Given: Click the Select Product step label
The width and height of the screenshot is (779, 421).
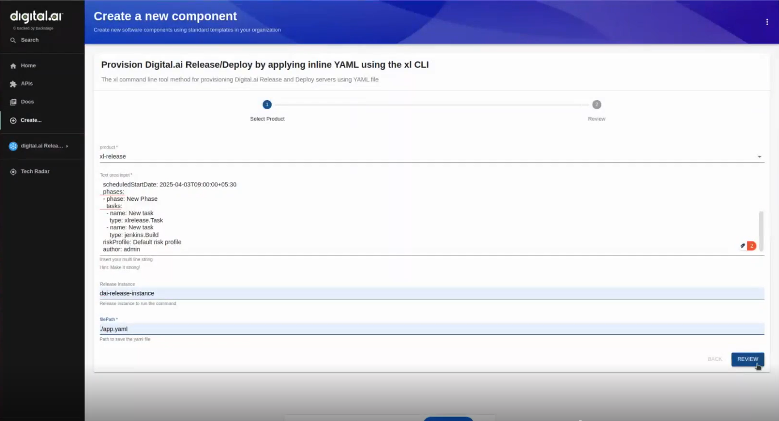Looking at the screenshot, I should coord(267,119).
